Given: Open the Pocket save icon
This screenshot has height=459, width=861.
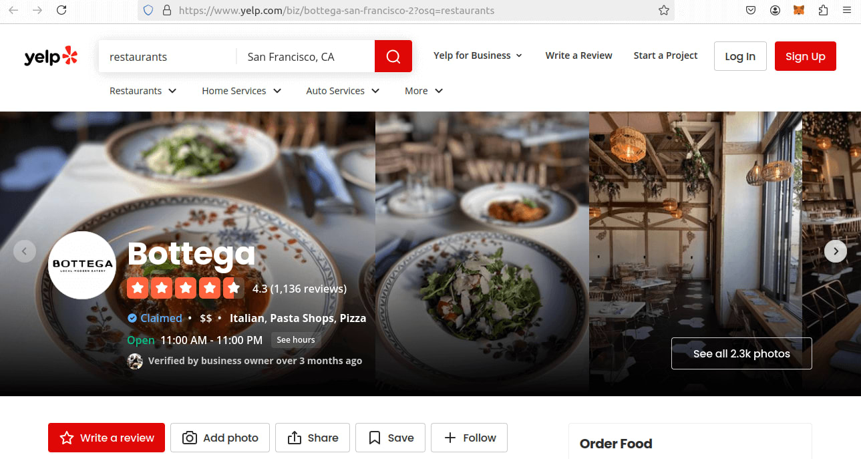Looking at the screenshot, I should point(751,10).
